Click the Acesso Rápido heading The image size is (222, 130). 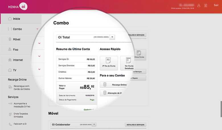tap(110, 49)
